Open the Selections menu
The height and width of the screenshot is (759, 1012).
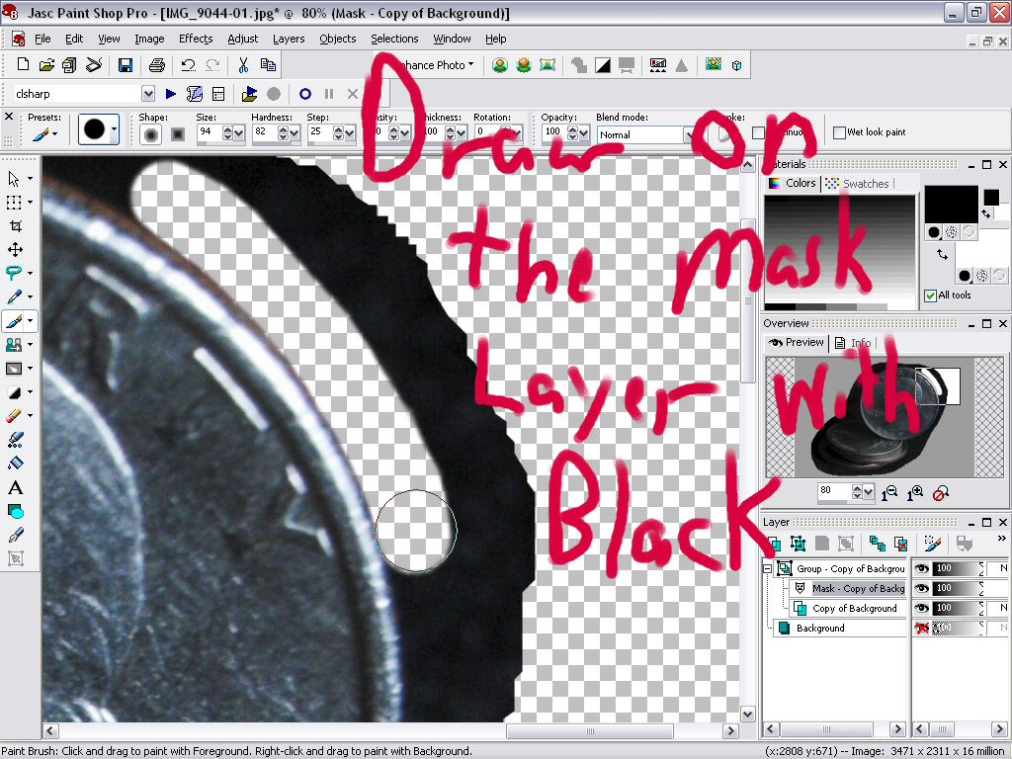click(394, 39)
